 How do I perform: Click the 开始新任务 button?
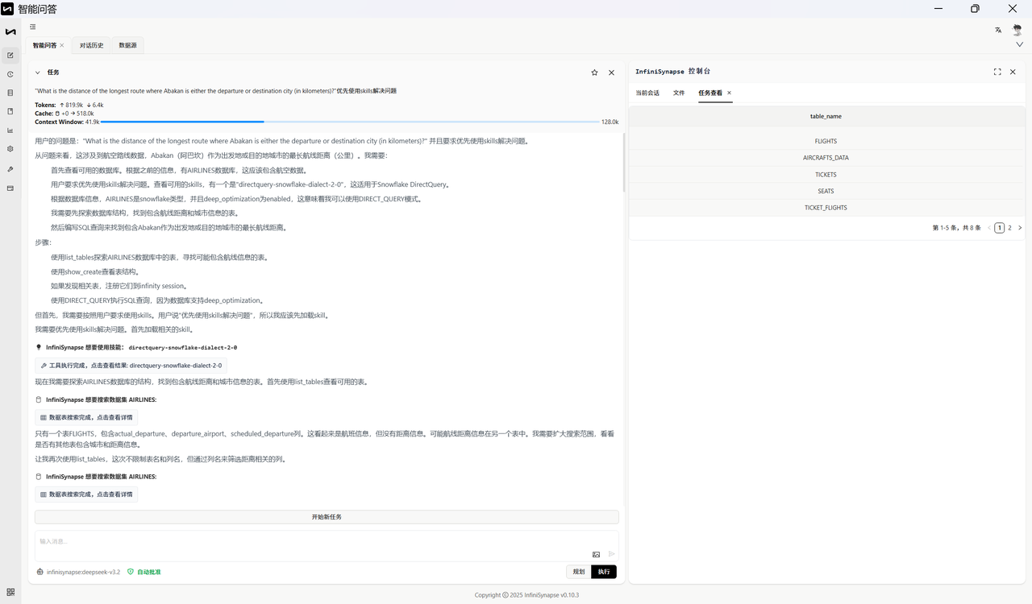(327, 517)
